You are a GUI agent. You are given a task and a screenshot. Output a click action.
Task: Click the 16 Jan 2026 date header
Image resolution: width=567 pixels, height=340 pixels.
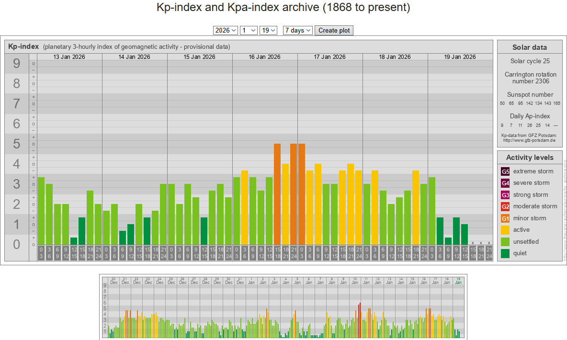tap(264, 57)
